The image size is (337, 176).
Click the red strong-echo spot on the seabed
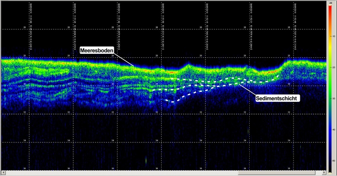point(172,72)
